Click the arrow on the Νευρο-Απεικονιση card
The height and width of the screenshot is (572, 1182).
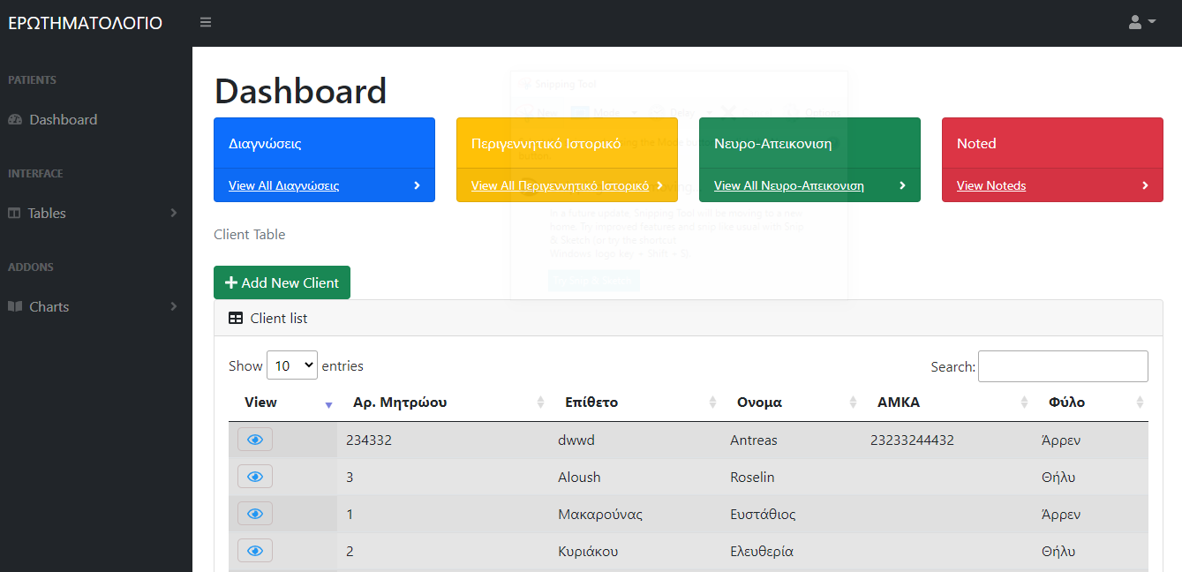pyautogui.click(x=902, y=185)
